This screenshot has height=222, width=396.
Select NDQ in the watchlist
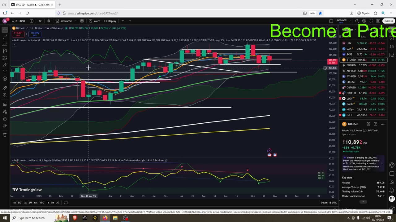[363, 109]
